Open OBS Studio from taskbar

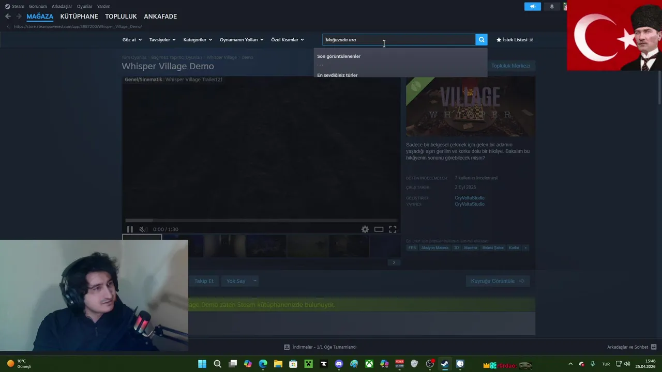click(x=430, y=364)
